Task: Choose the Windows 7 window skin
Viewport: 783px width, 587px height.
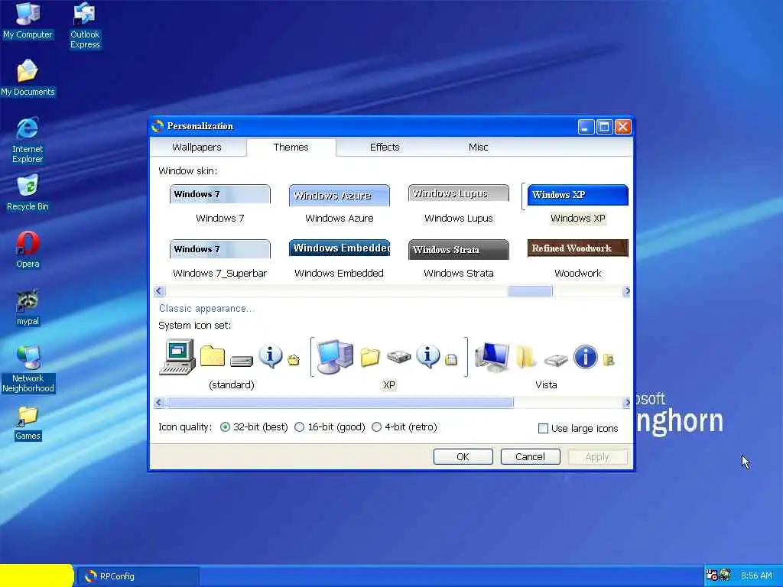Action: tap(219, 205)
